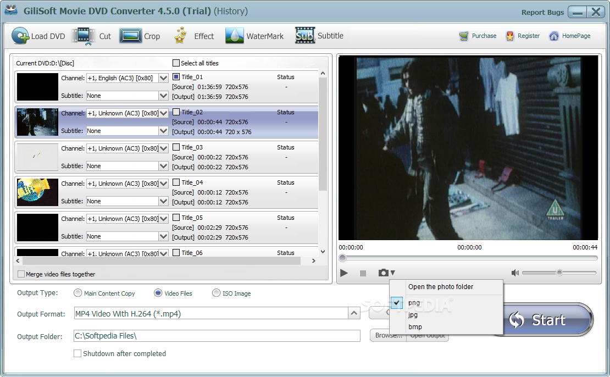Check the Title_05 checkbox
Image resolution: width=610 pixels, height=377 pixels.
pyautogui.click(x=176, y=217)
